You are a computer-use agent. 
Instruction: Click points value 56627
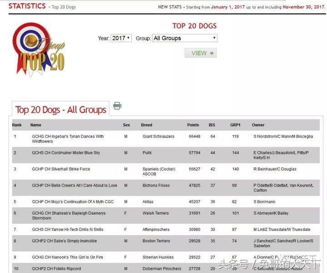point(194,169)
